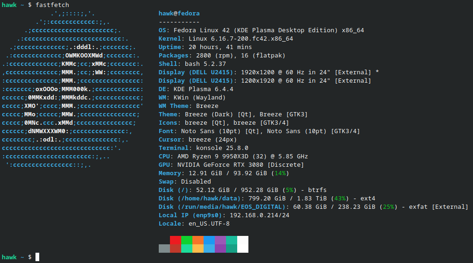Click the display line showing 1200x1920
The height and width of the screenshot is (263, 473).
tap(265, 81)
